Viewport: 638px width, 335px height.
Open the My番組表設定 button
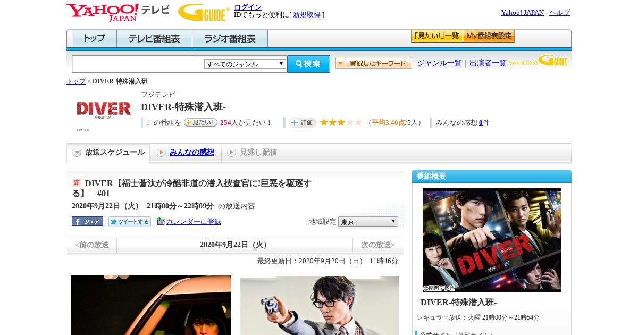pos(489,36)
